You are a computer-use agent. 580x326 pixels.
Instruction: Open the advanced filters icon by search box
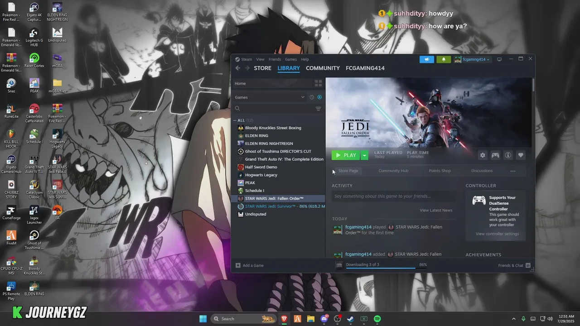click(x=318, y=109)
